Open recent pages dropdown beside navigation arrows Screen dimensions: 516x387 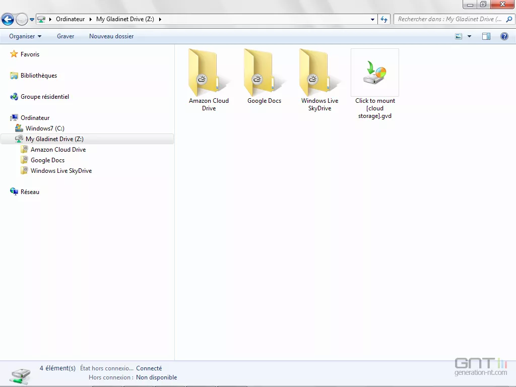click(x=32, y=20)
